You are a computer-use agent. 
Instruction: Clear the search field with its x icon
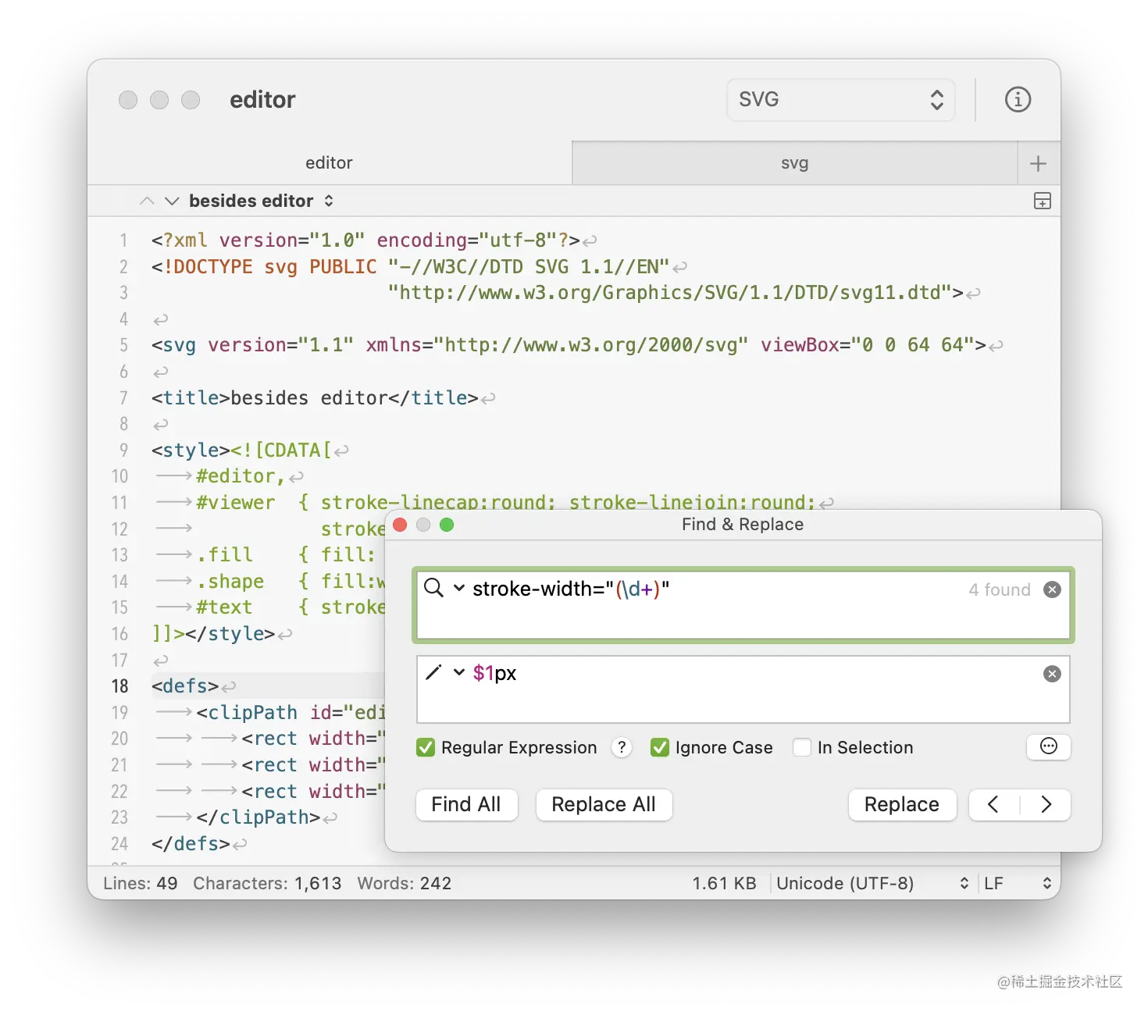click(x=1052, y=589)
